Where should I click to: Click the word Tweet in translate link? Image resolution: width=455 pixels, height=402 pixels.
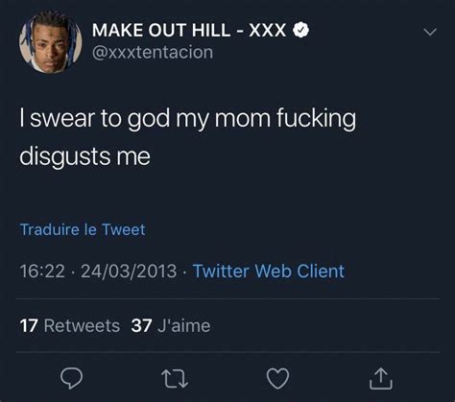tap(124, 229)
